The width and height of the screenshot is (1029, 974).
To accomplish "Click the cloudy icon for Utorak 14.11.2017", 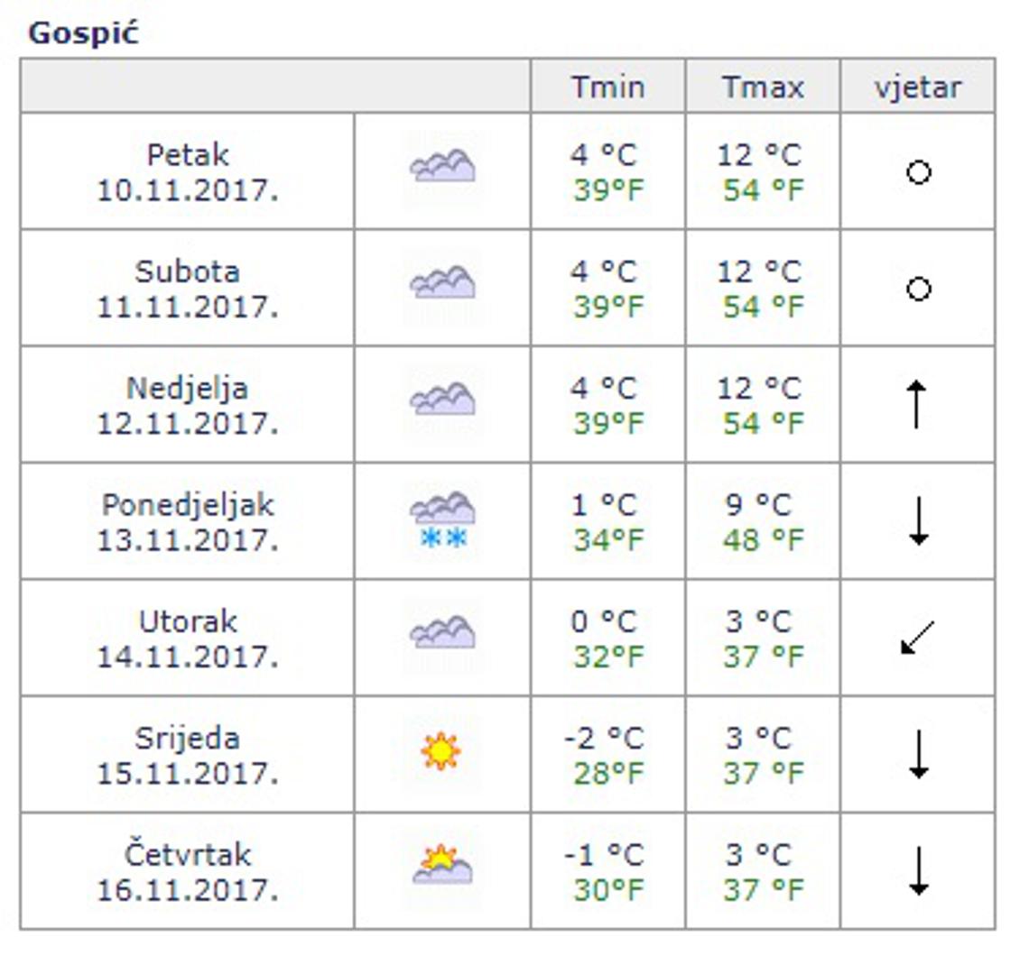I will point(442,633).
